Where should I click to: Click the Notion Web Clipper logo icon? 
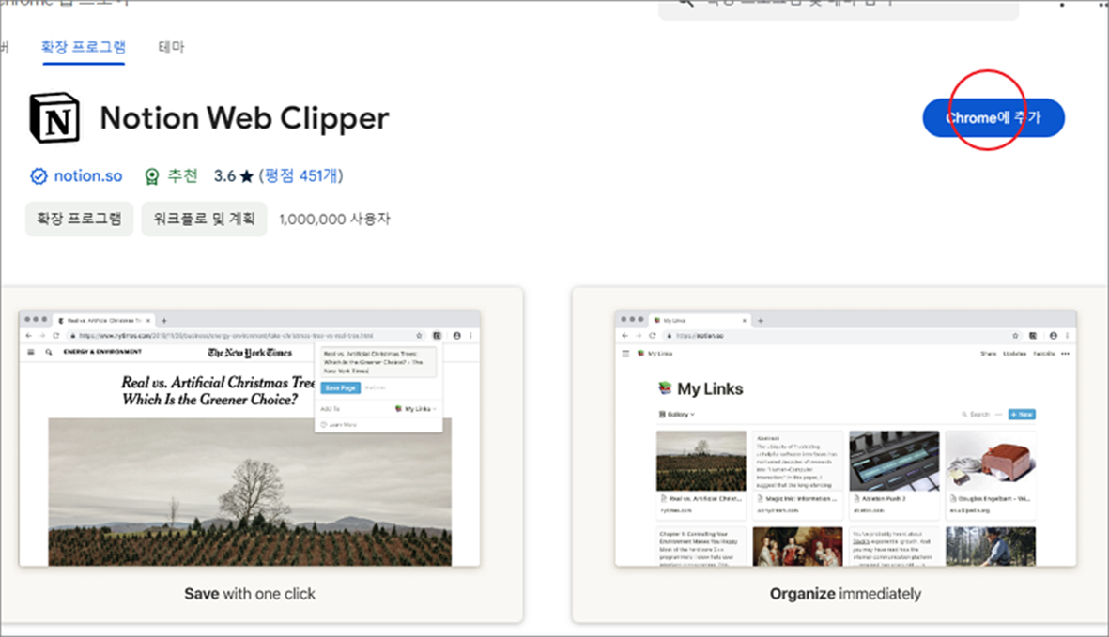(x=54, y=118)
